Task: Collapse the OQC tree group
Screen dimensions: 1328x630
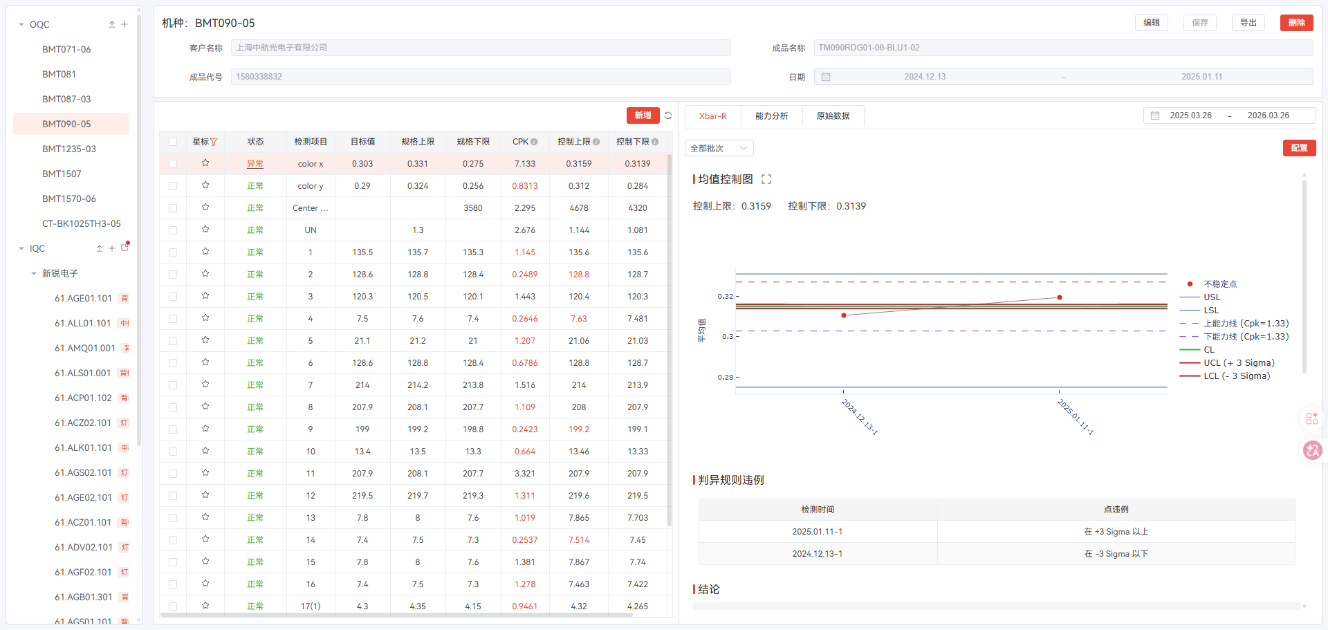Action: pos(21,25)
